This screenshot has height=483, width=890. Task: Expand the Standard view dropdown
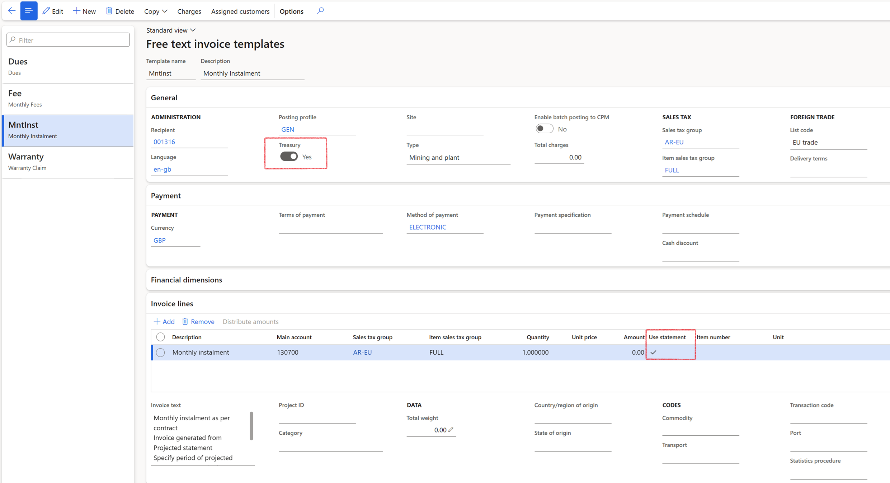tap(171, 30)
